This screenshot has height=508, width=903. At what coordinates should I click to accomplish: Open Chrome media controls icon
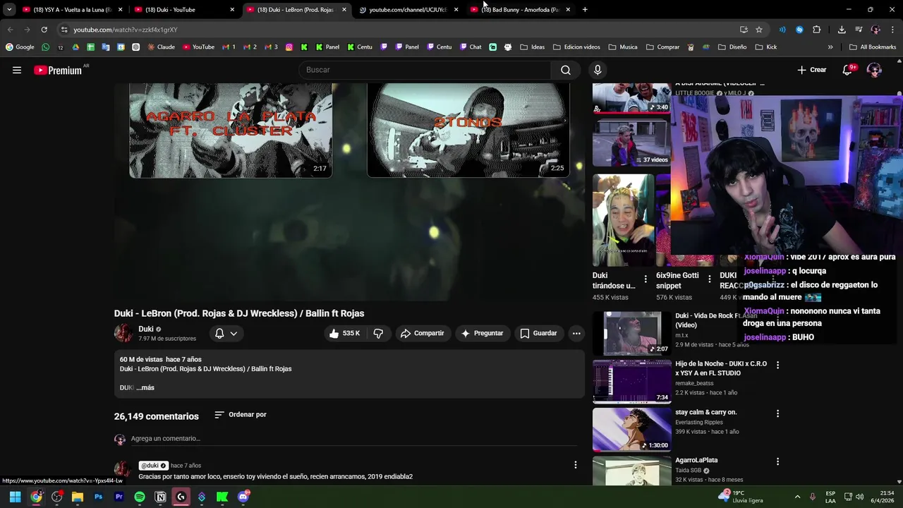[x=859, y=30]
